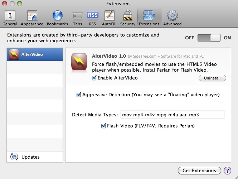Toggle the Extensions OFF/ON switch
Image resolution: width=238 pixels, height=179 pixels.
(209, 38)
